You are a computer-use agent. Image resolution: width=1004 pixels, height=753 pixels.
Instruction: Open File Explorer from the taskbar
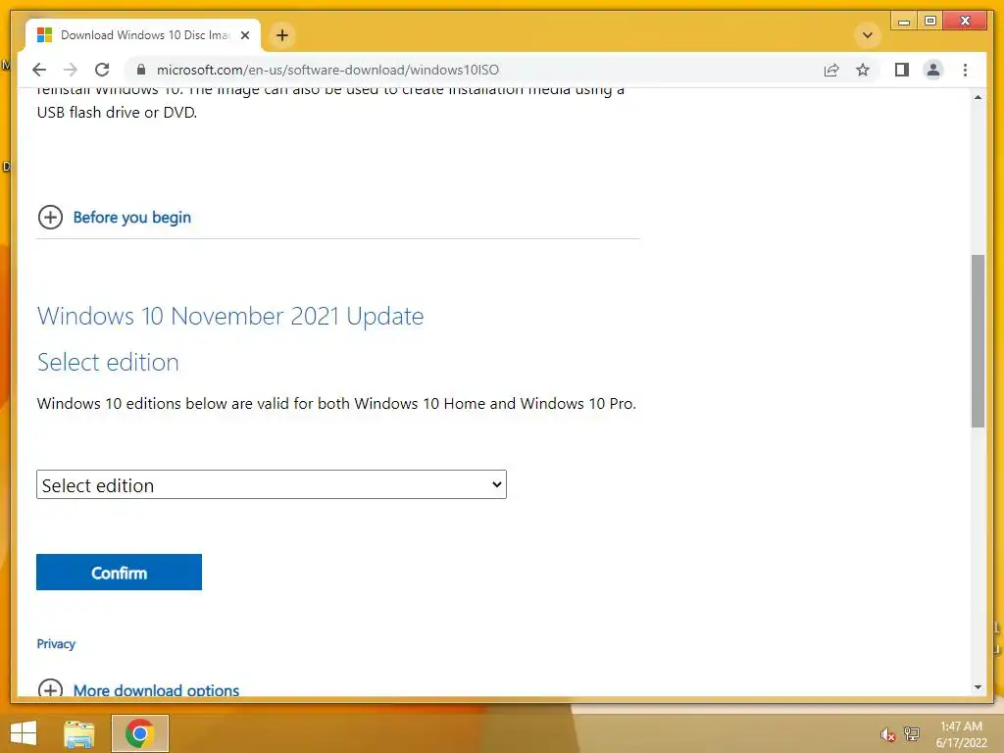pos(79,733)
